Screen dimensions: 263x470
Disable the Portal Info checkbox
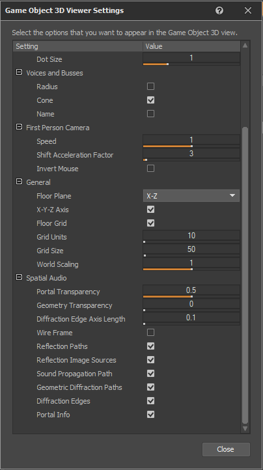[150, 415]
